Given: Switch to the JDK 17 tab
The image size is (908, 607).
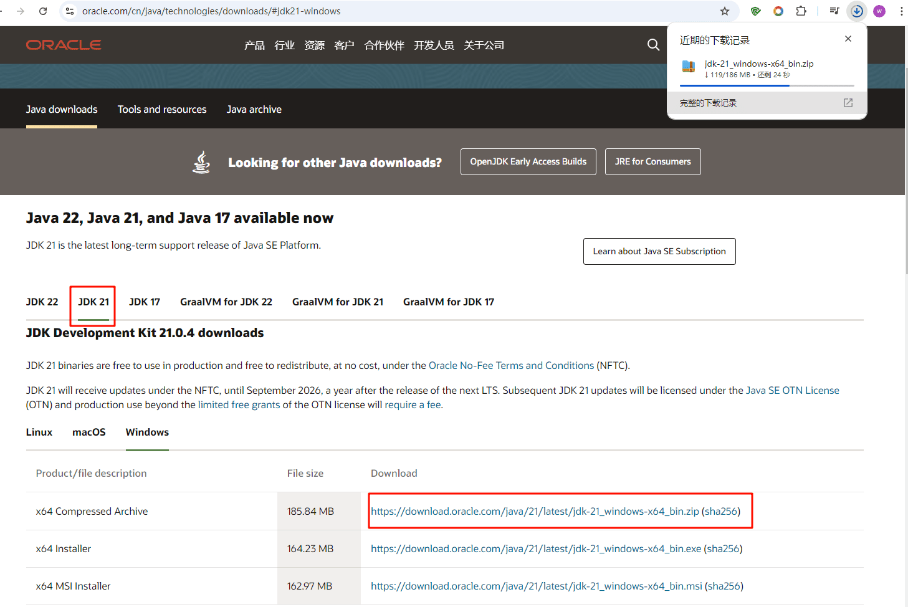Looking at the screenshot, I should point(145,302).
